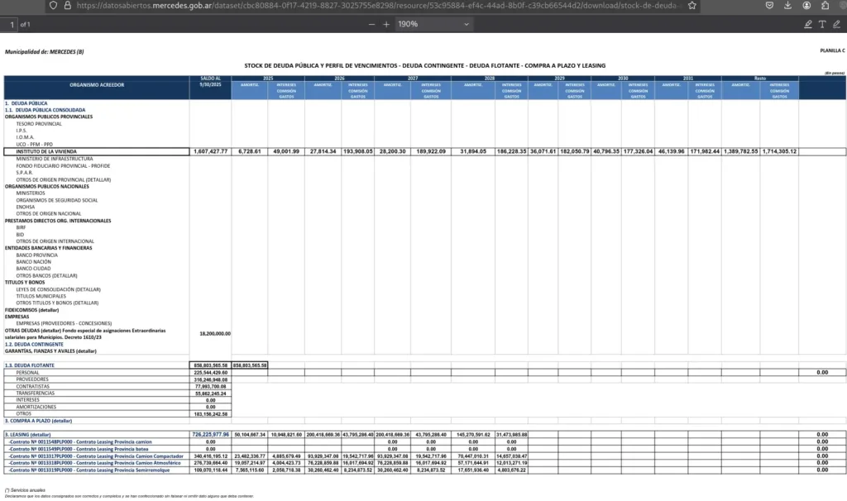Click ORGANISMOS PUBLICOS PROVINCIALES heading
847x501 pixels.
click(x=49, y=117)
